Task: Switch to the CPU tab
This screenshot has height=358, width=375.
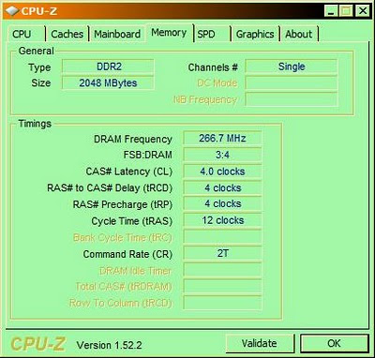Action: tap(27, 34)
